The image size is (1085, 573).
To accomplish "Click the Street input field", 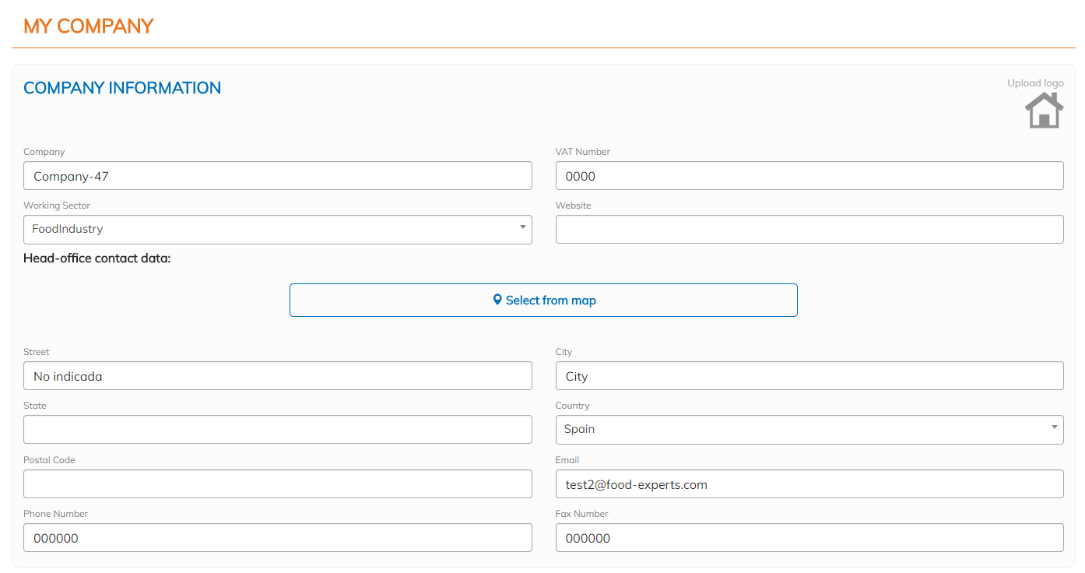I will point(277,376).
